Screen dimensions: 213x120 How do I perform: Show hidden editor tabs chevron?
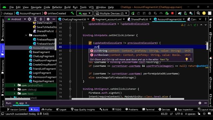pos(200,19)
